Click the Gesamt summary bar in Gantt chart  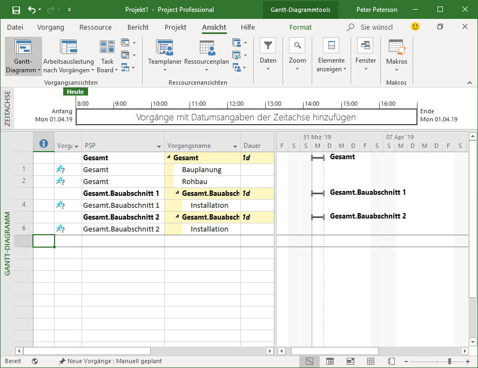coord(318,158)
